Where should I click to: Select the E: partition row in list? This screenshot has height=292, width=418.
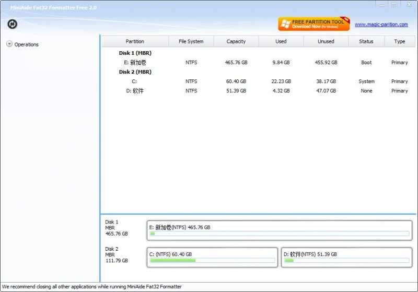135,63
